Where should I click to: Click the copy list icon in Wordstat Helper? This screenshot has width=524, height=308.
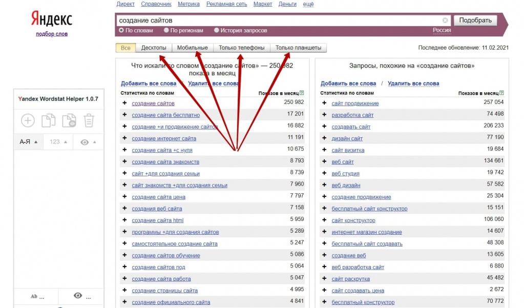tap(48, 120)
